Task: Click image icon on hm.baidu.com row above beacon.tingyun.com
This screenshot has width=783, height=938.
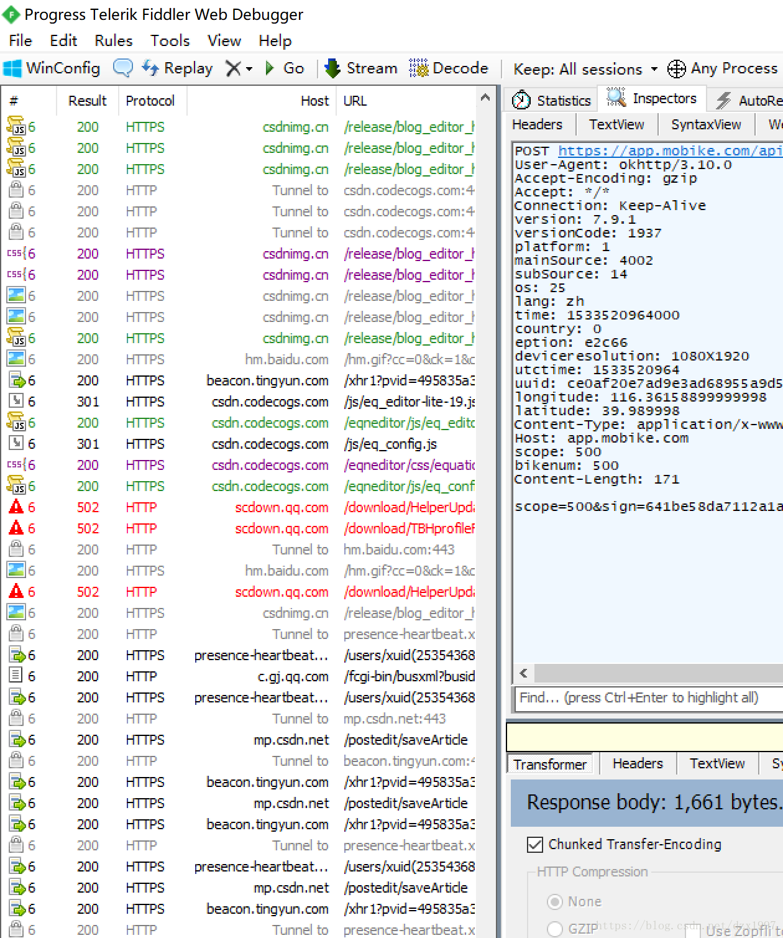Action: click(16, 359)
